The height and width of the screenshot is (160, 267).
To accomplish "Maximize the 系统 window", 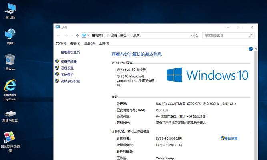I will (240, 27).
